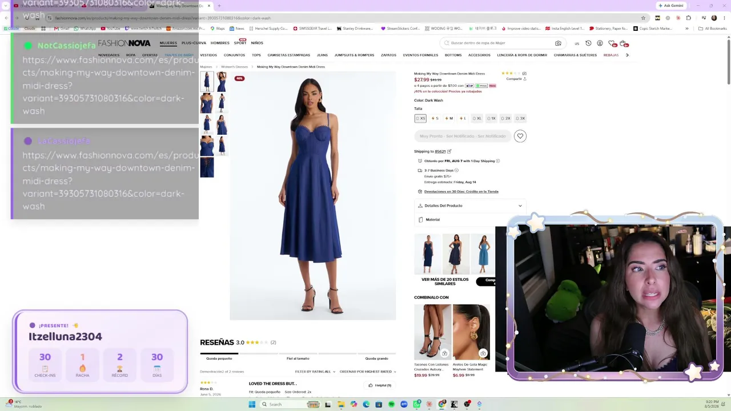Open Google Chrome from the taskbar
Viewport: 731px width, 411px height.
tap(441, 404)
